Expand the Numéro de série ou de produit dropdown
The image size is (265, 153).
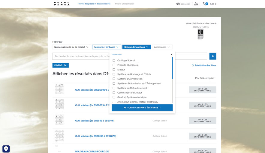pyautogui.click(x=71, y=47)
